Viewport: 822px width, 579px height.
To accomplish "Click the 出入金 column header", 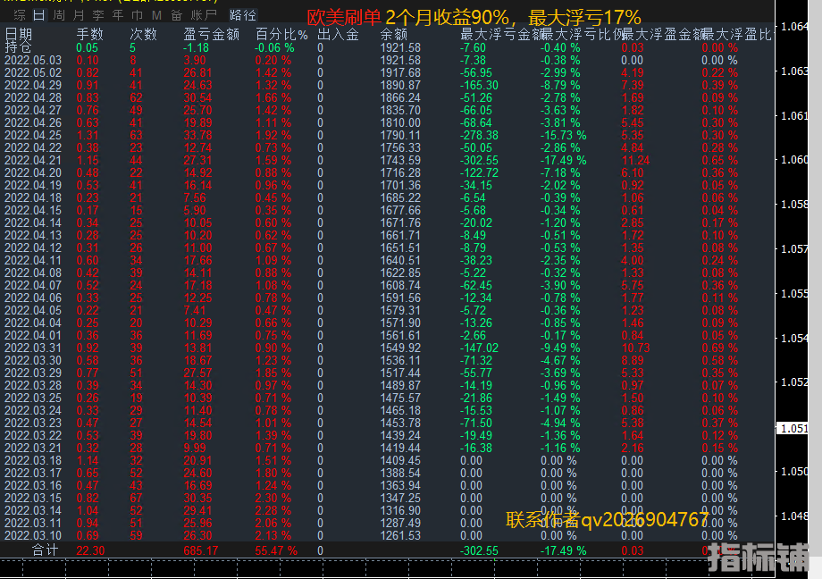I will [x=338, y=35].
